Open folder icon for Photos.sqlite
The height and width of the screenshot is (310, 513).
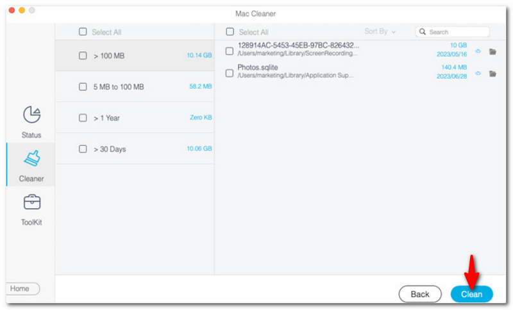point(492,74)
